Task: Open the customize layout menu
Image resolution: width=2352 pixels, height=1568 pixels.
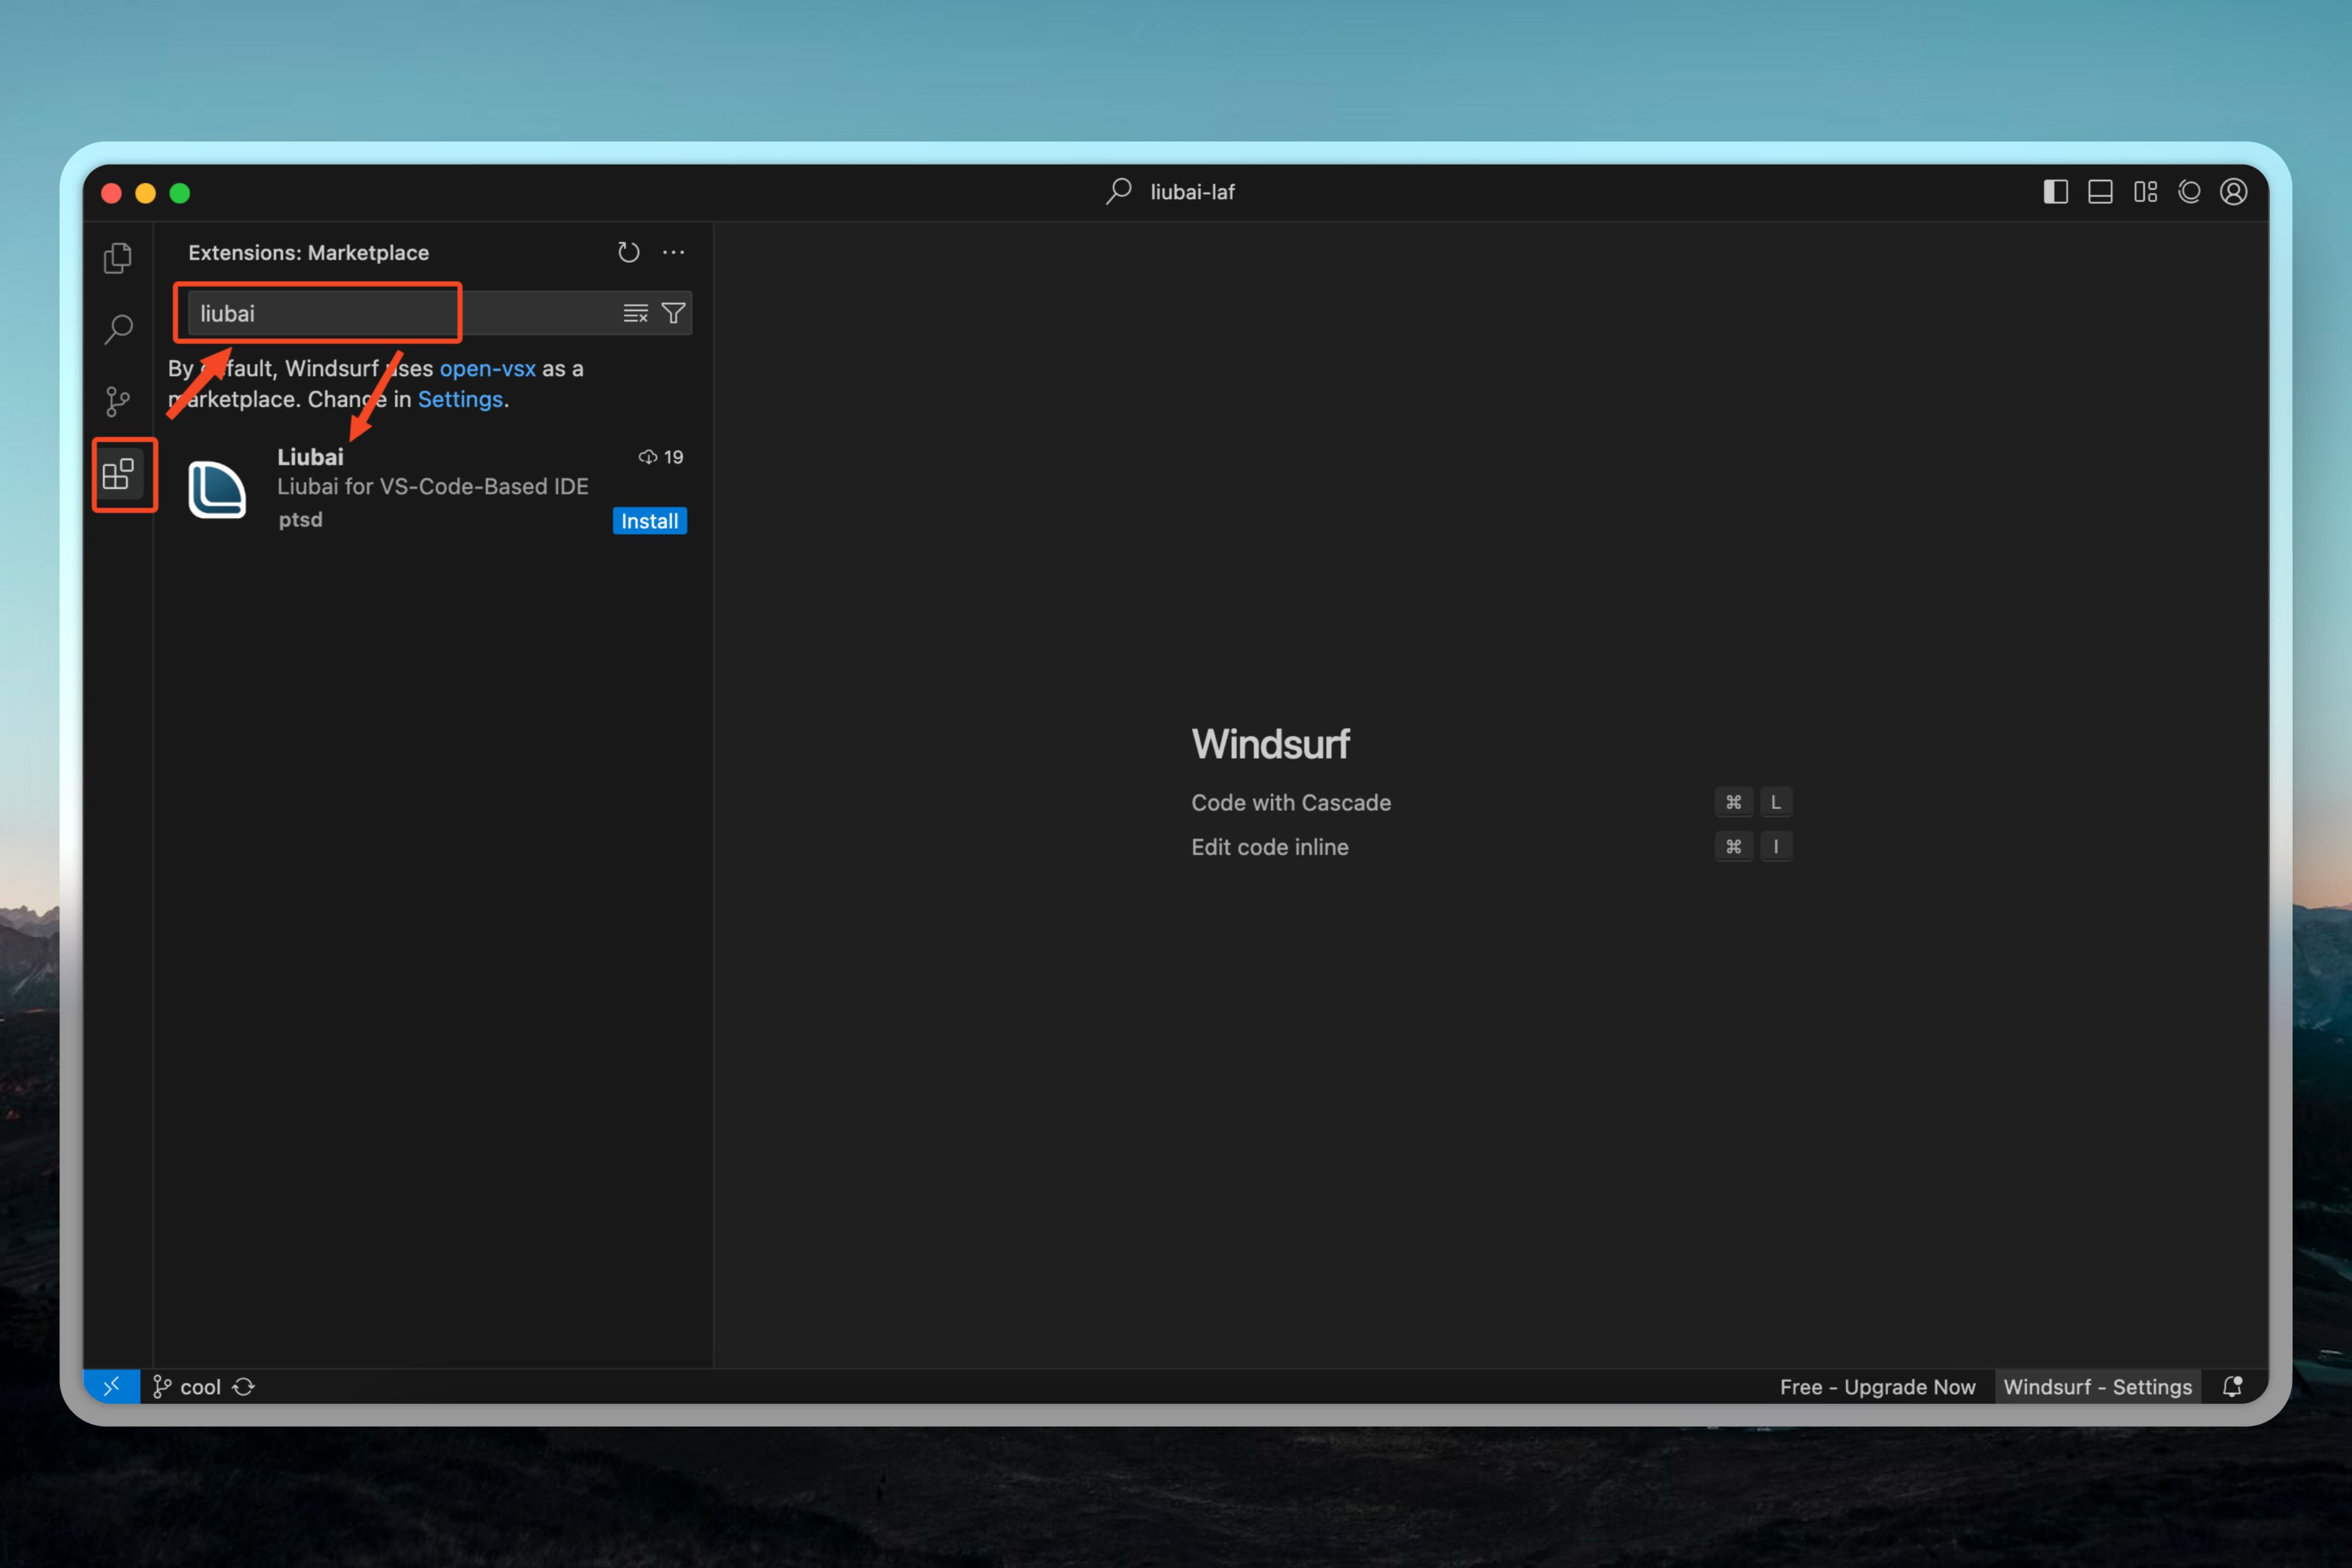Action: click(x=2145, y=192)
